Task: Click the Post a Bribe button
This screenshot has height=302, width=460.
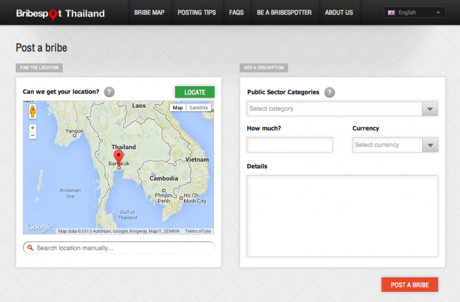Action: [x=410, y=285]
